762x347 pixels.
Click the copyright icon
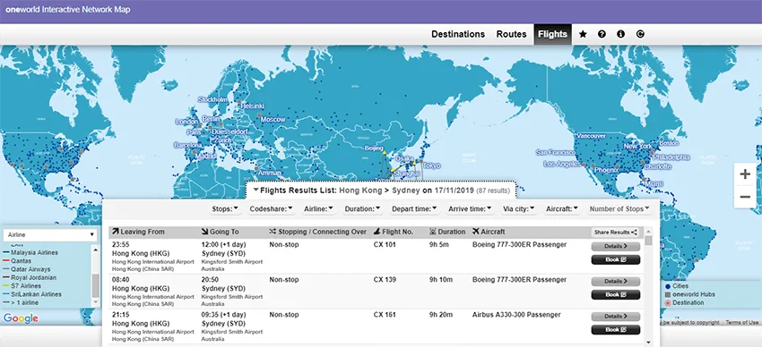(640, 34)
